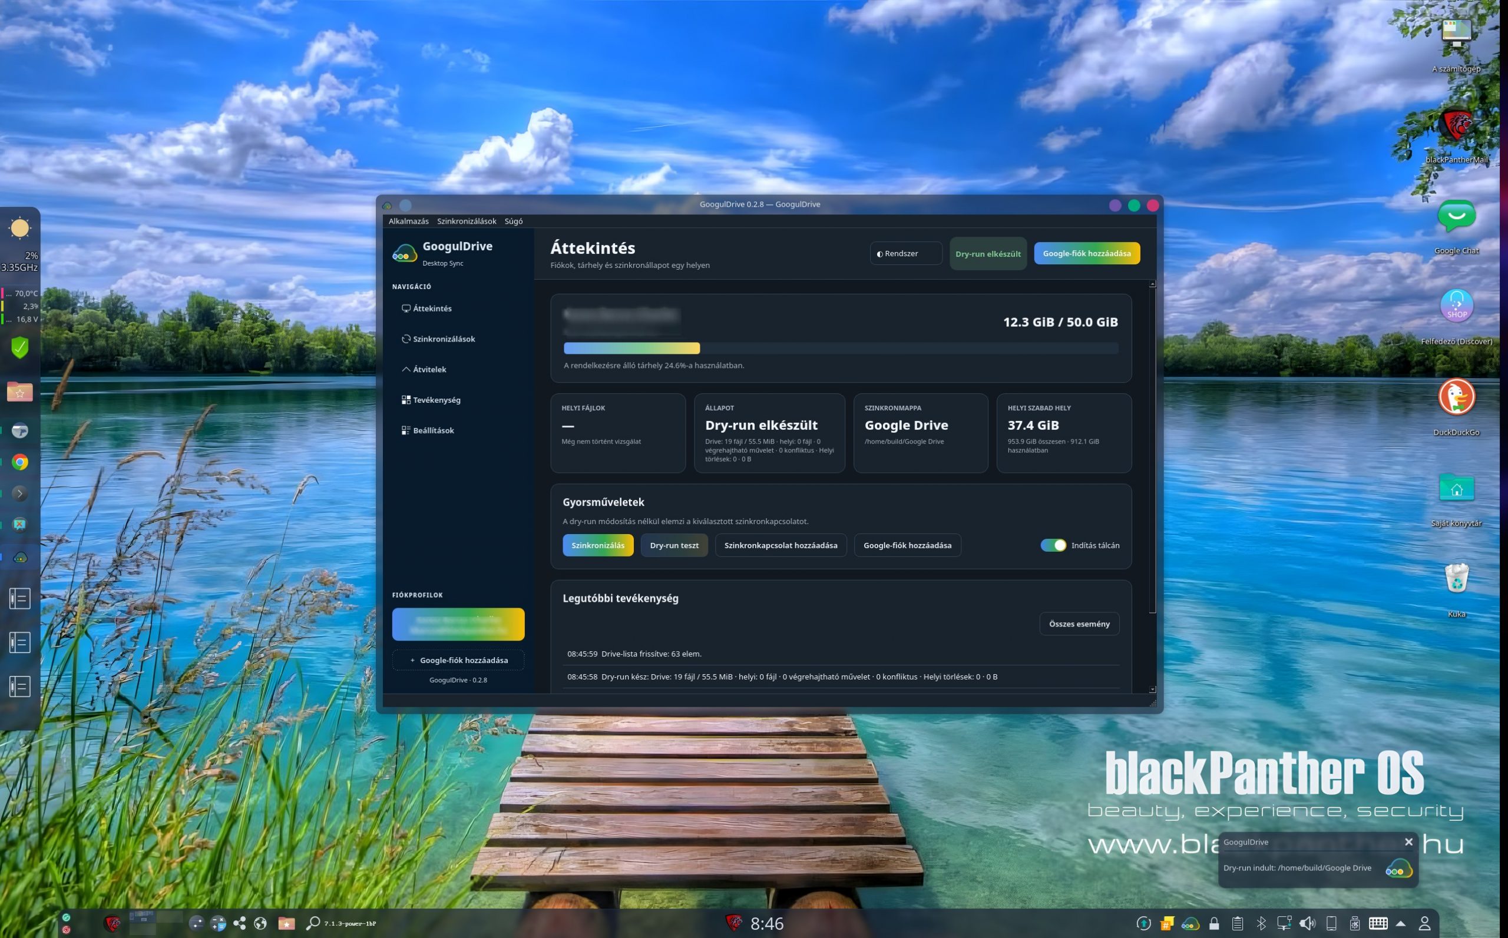Click Szinkronkapcsolat hozzáadása
Screen dimensions: 1508x938
coord(781,545)
